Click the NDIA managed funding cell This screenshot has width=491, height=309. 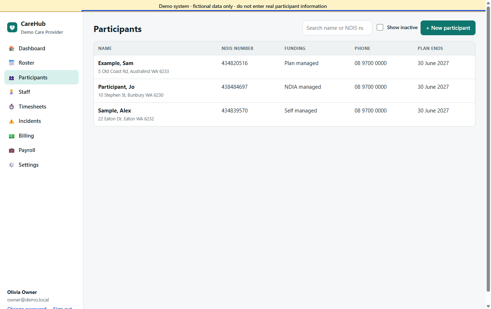tap(303, 87)
